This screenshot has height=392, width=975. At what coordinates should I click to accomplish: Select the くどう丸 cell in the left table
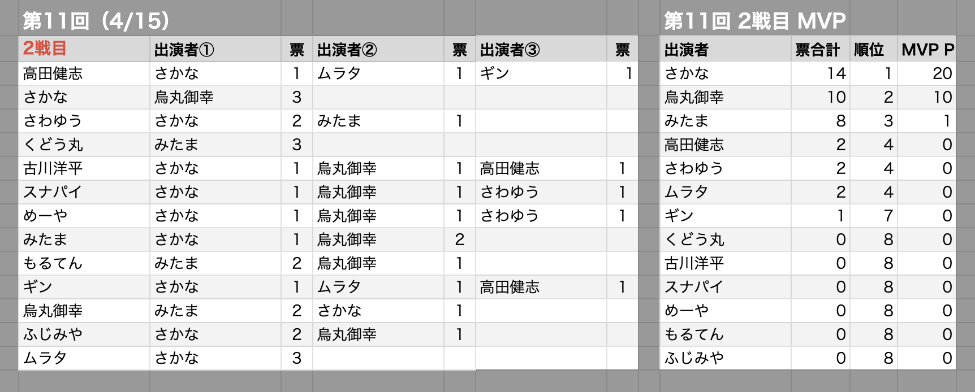84,145
